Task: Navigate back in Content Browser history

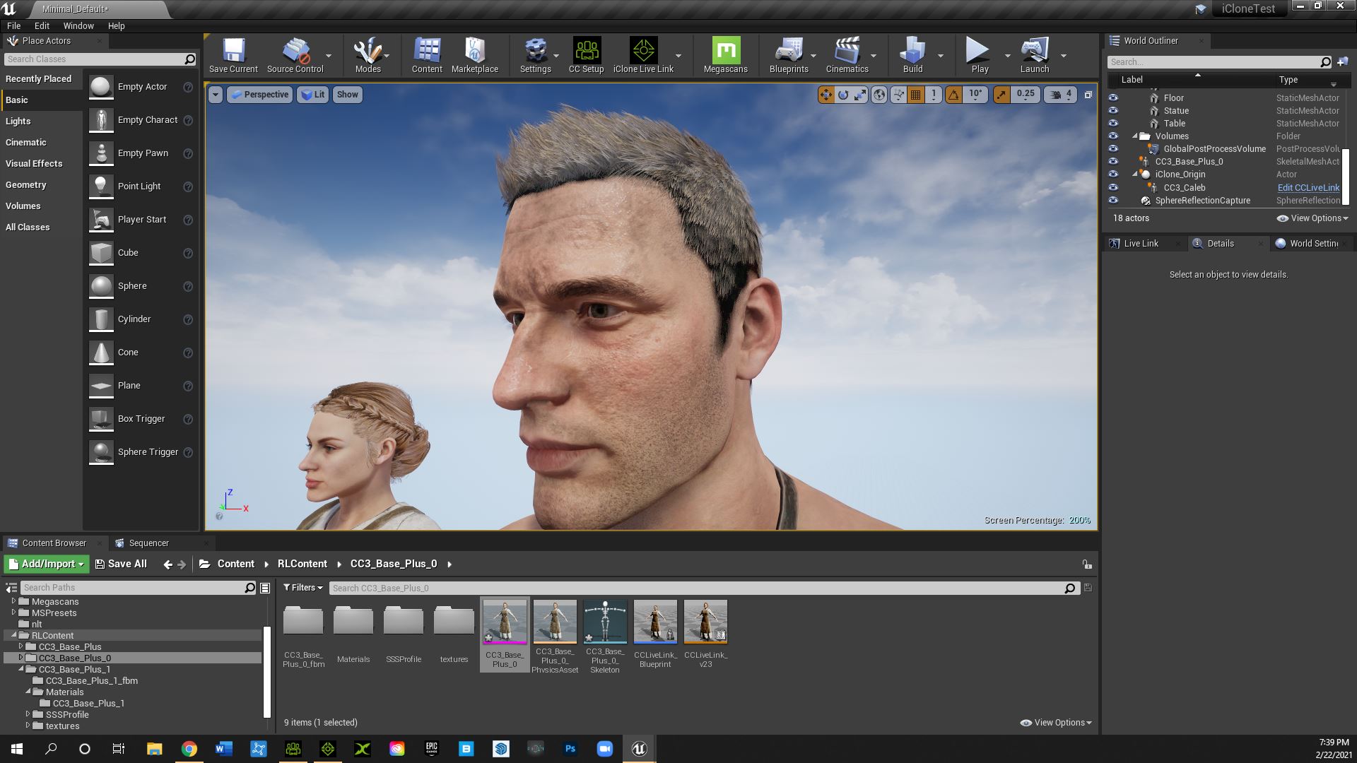Action: (168, 564)
